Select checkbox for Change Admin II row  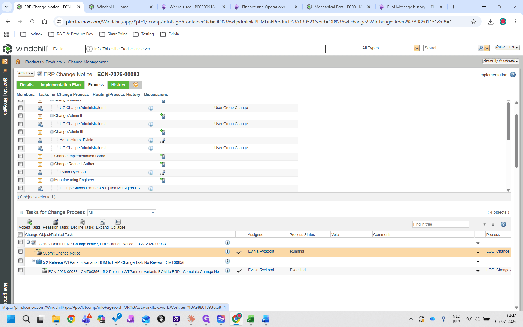[x=20, y=116]
